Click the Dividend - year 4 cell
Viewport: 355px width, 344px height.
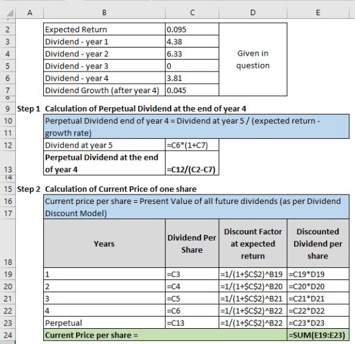click(x=104, y=78)
